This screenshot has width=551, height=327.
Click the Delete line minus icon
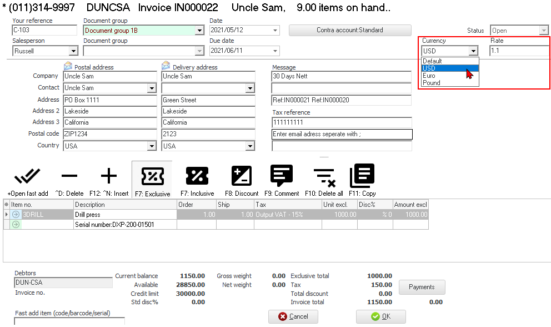coord(69,177)
